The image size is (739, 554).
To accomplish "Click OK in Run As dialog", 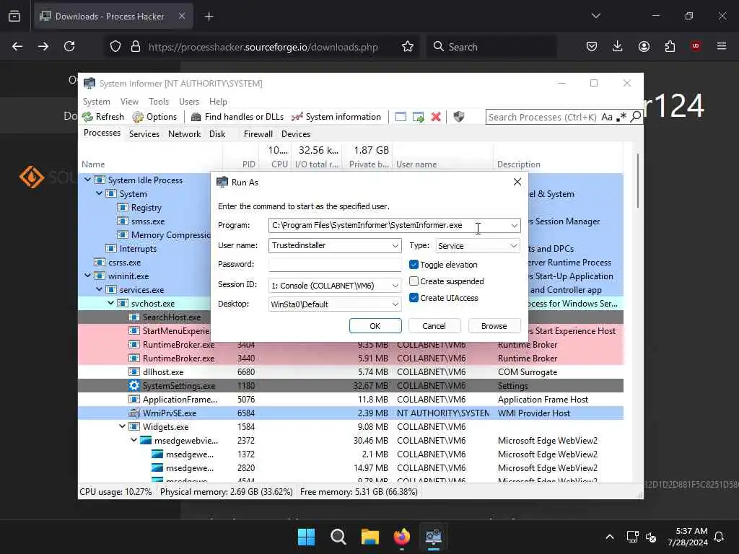I will coord(375,326).
